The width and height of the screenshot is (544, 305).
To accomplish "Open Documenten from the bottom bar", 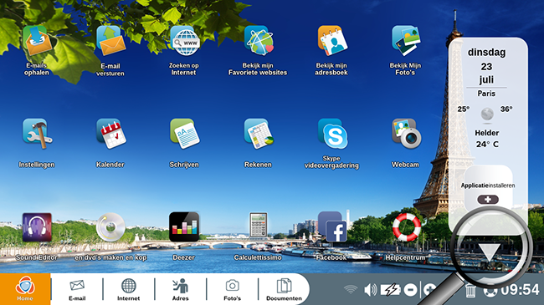I will 284,290.
